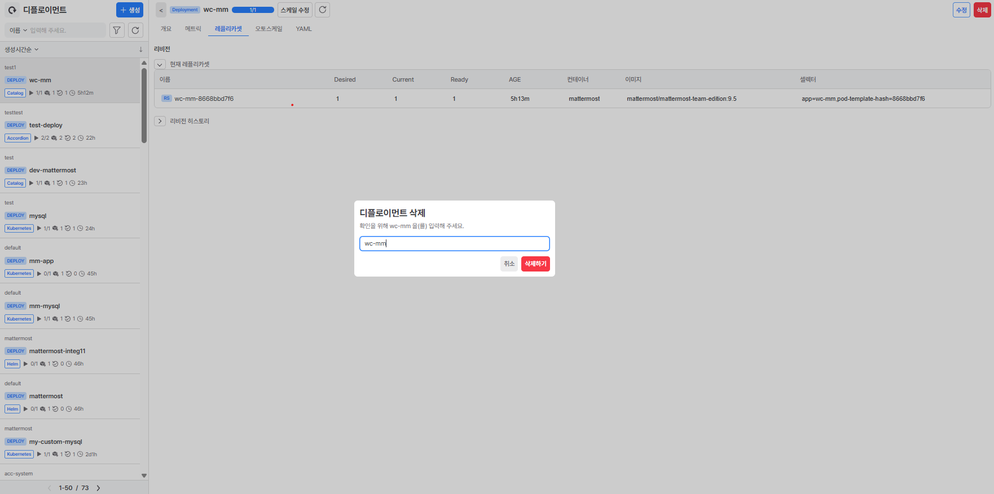Image resolution: width=994 pixels, height=494 pixels.
Task: Click the sidebar search input field
Action: [x=66, y=30]
